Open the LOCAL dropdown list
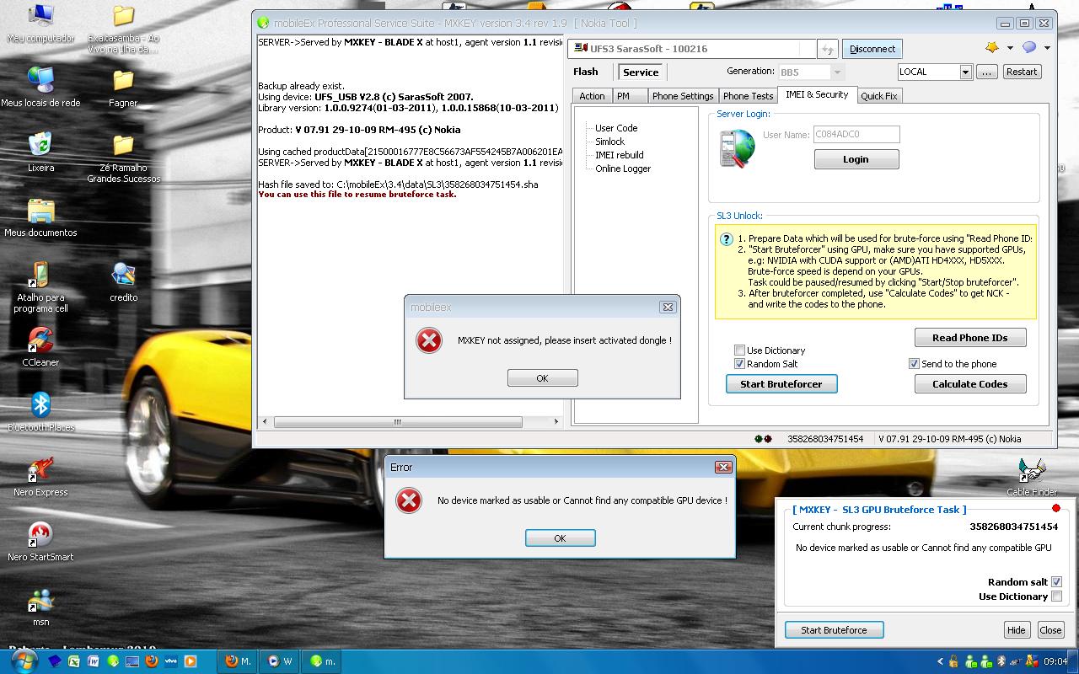The width and height of the screenshot is (1079, 674). tap(966, 72)
